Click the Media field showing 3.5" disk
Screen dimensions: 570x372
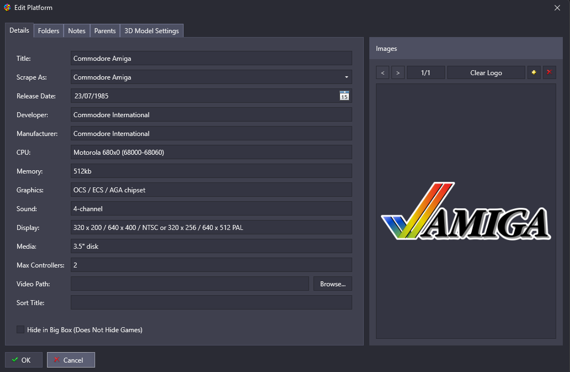(x=211, y=246)
